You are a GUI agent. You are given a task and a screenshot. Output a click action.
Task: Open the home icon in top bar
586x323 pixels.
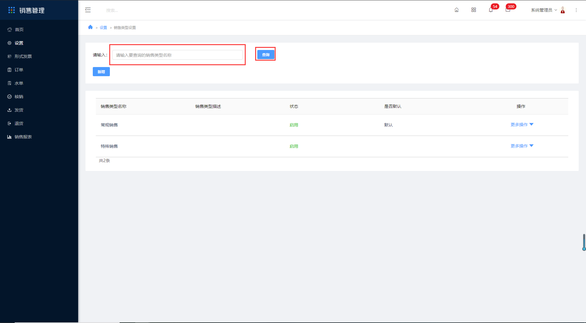click(457, 10)
